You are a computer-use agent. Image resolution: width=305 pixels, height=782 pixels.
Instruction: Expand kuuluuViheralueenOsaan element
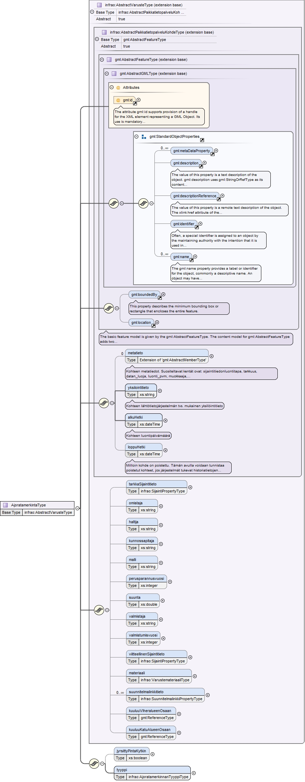coord(179,714)
